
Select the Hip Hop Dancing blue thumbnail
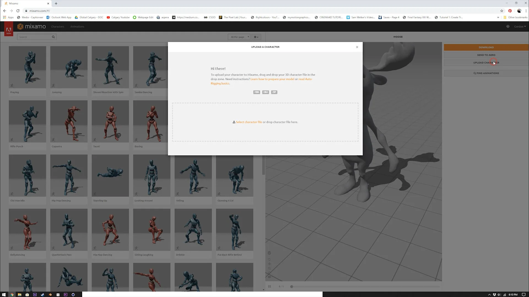pyautogui.click(x=69, y=175)
